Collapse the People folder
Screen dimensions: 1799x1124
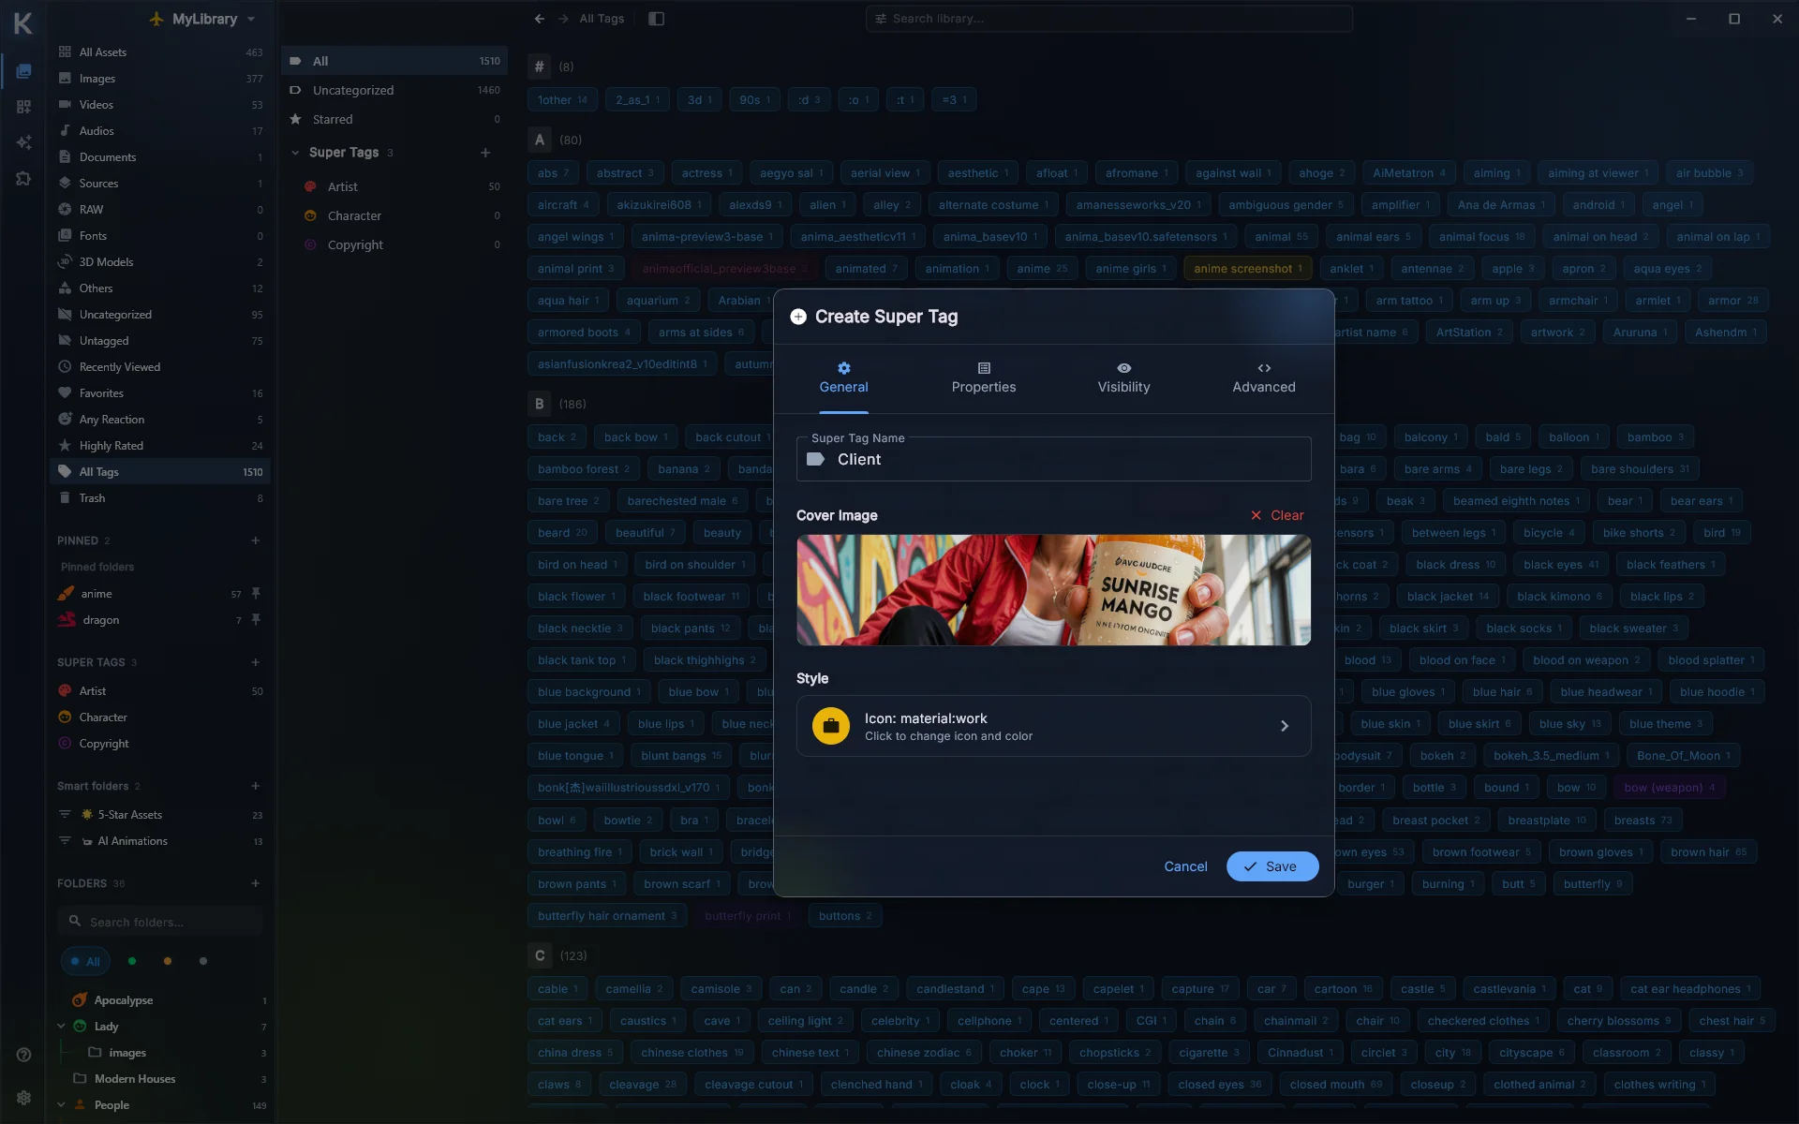click(x=61, y=1105)
